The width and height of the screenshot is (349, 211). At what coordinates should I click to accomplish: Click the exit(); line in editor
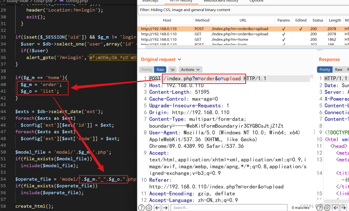(36, 17)
